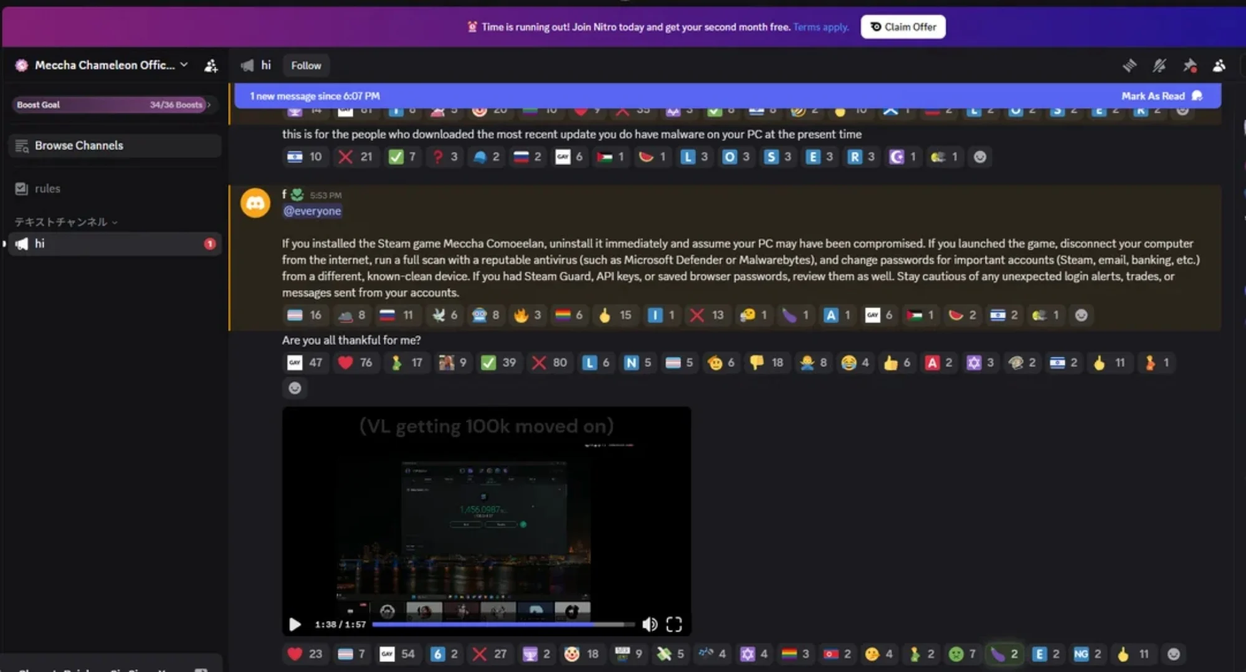
Task: Expand the Boost Goal chevron arrow
Action: [x=209, y=105]
